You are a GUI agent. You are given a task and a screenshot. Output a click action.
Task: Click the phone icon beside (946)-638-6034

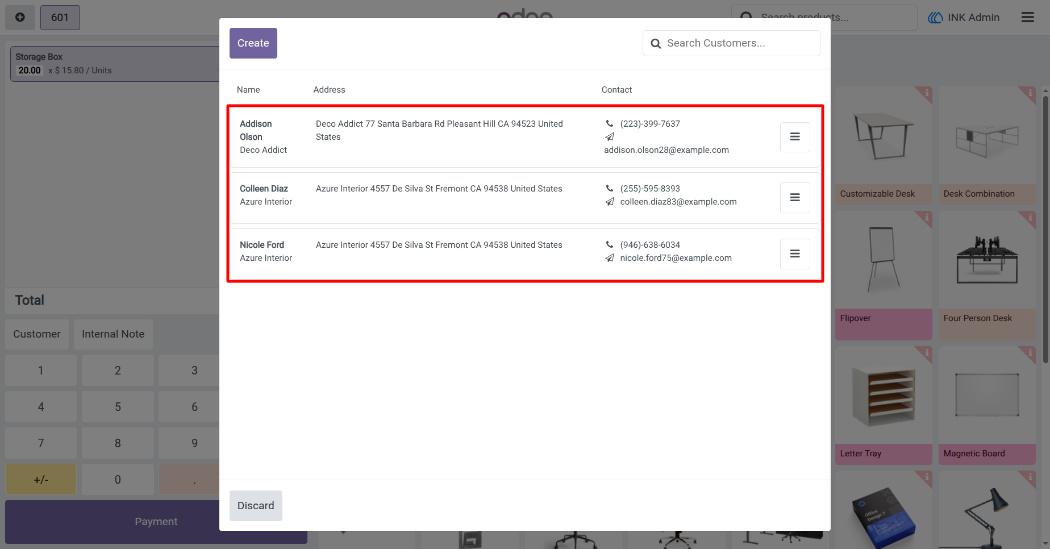click(x=610, y=245)
